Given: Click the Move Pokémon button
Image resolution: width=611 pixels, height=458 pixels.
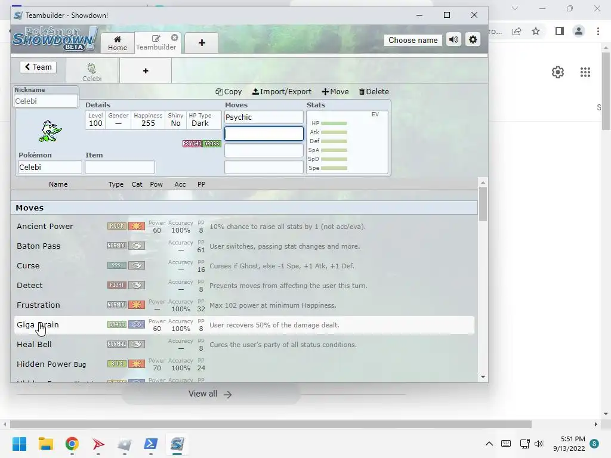Looking at the screenshot, I should click(x=335, y=91).
